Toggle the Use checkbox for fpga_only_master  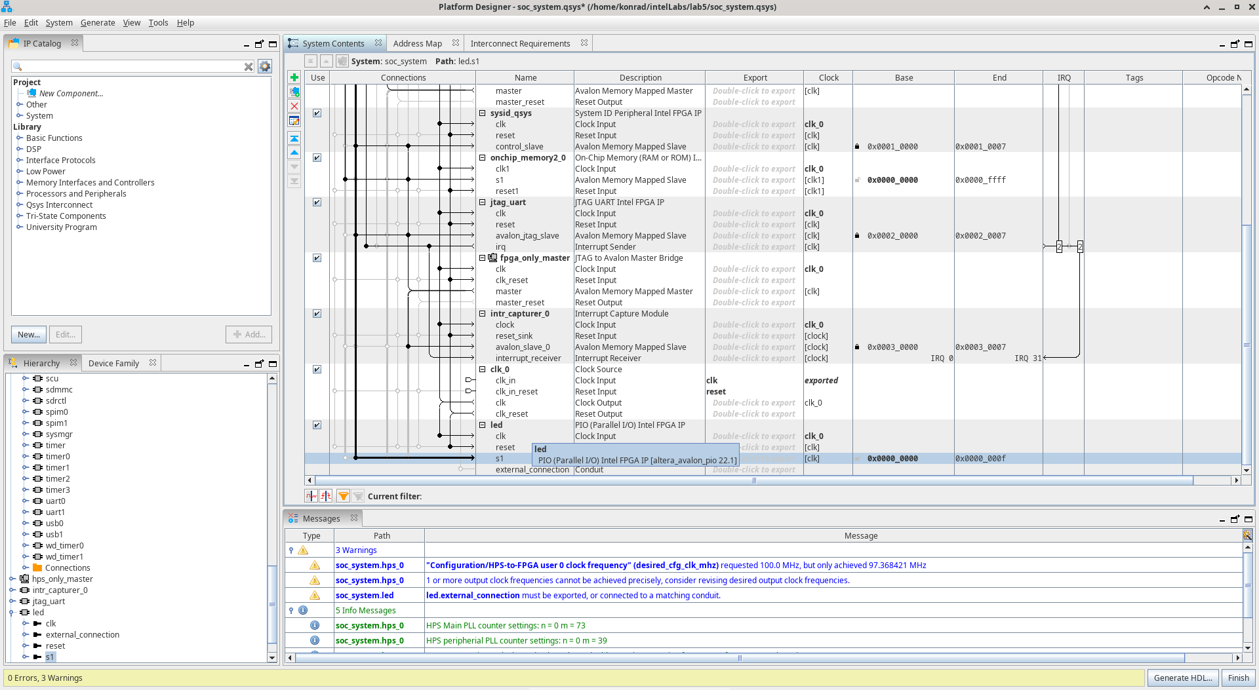pyautogui.click(x=317, y=258)
